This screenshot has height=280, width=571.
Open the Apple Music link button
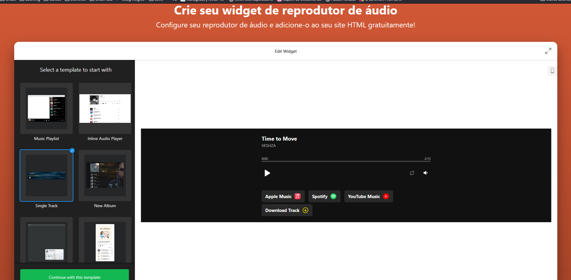[283, 196]
